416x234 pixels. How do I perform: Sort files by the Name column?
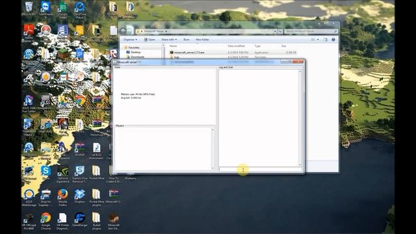(x=173, y=46)
